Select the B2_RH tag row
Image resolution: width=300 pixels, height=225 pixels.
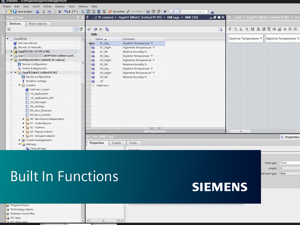128,64
